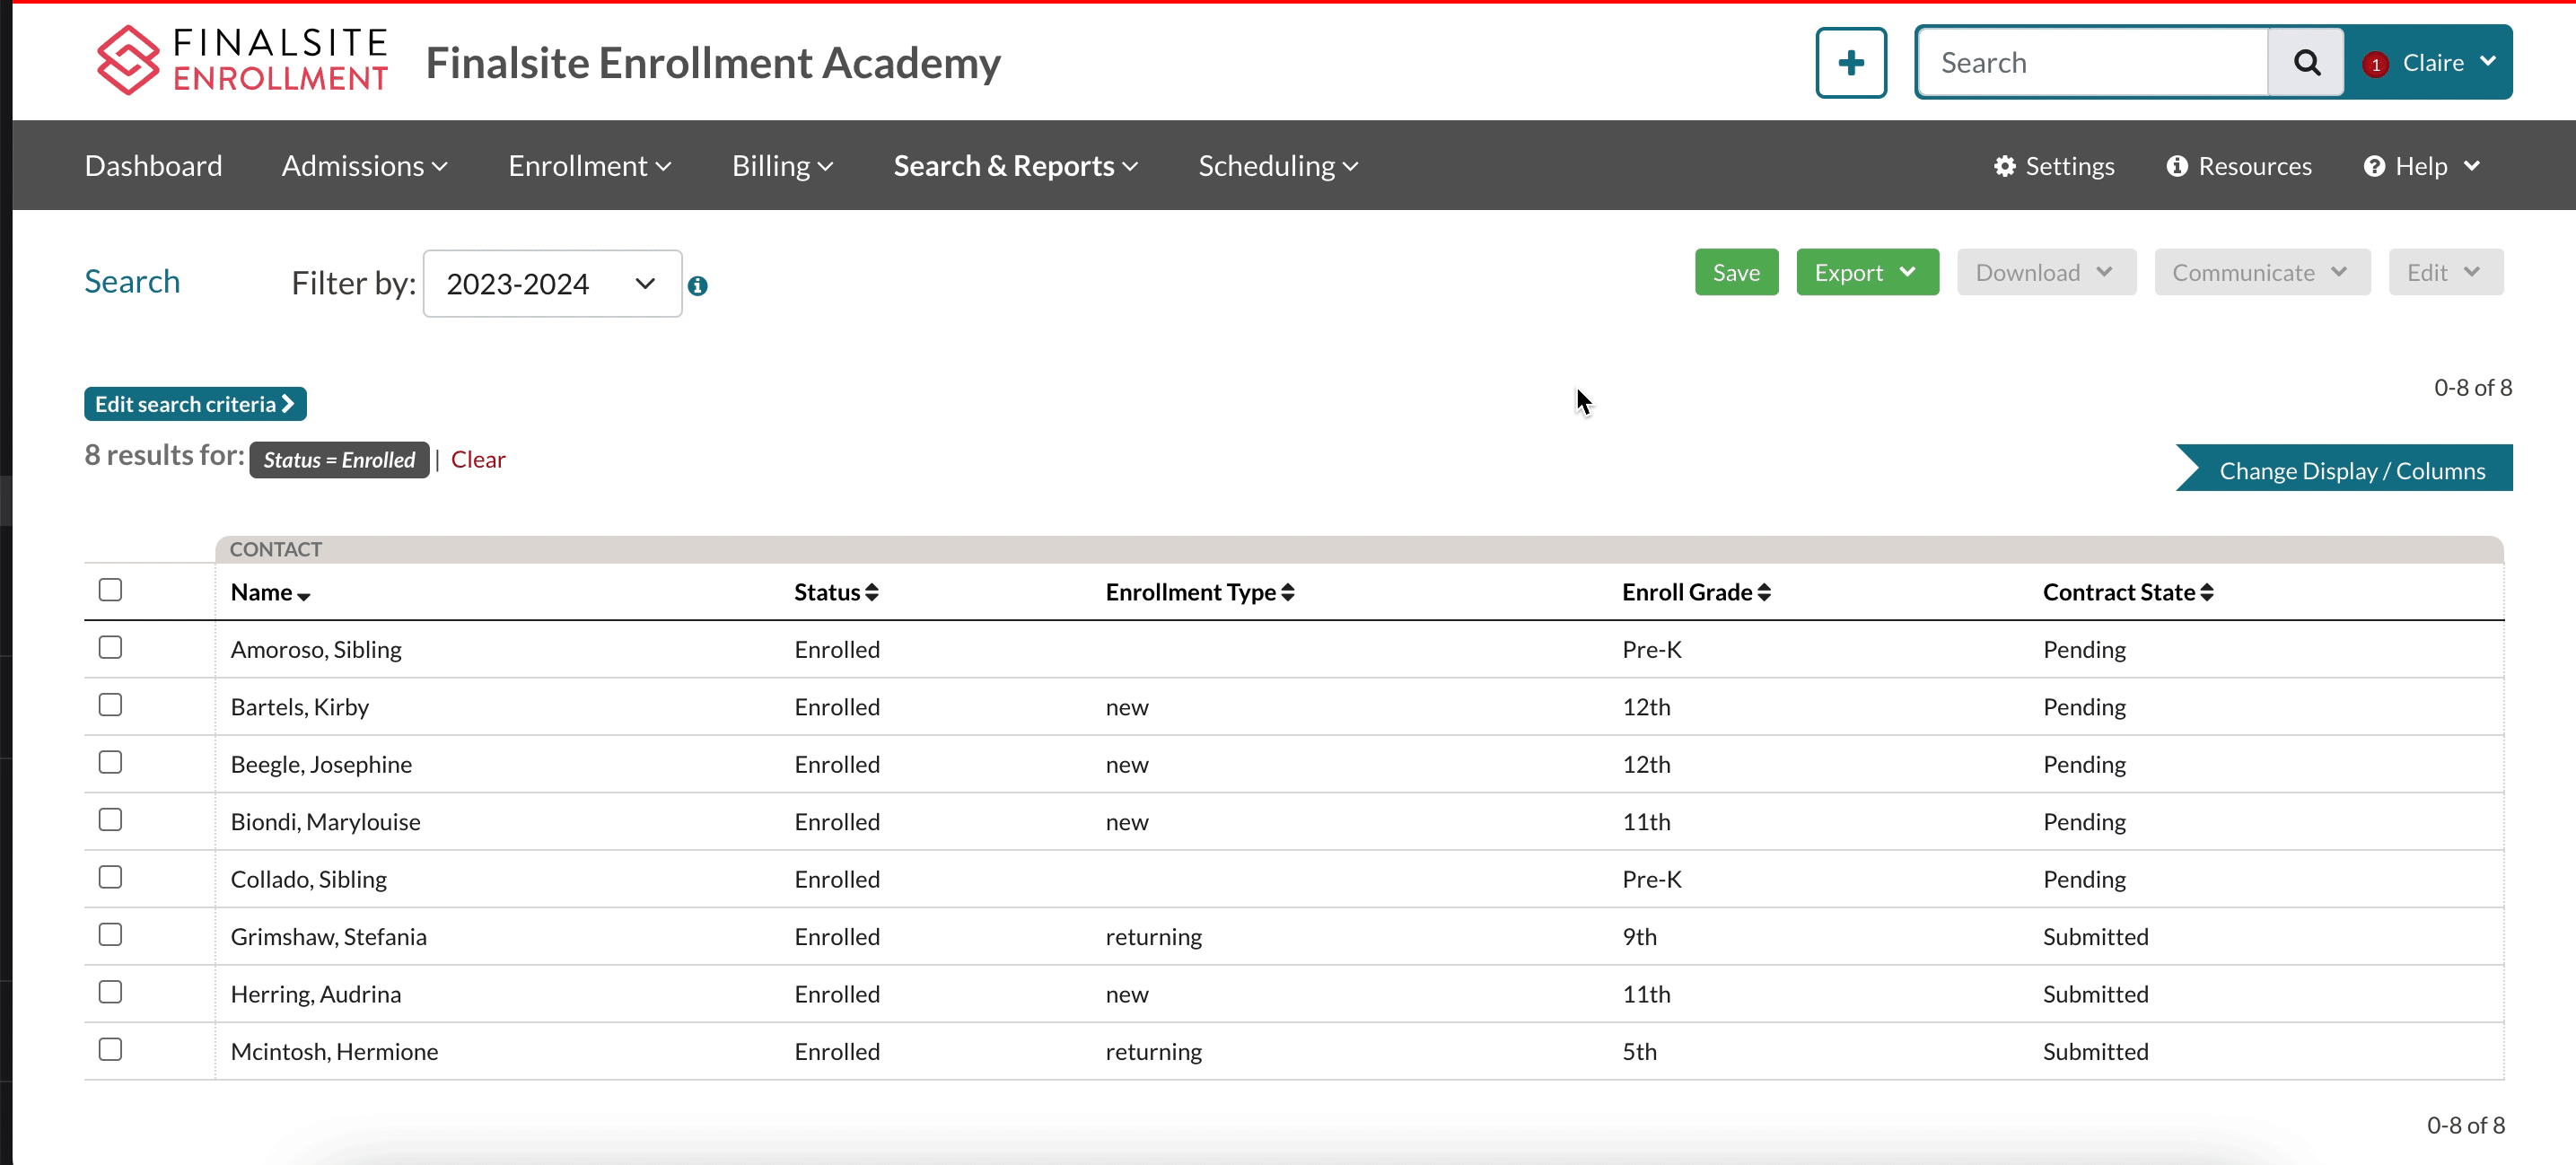Open the 2023-2024 year filter dropdown
Image resolution: width=2576 pixels, height=1165 pixels.
(x=552, y=284)
